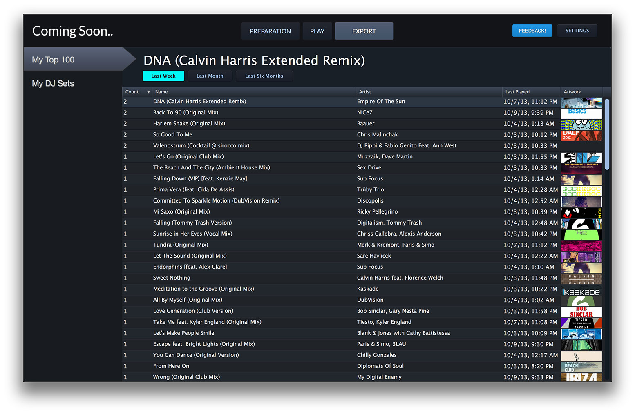The width and height of the screenshot is (635, 414).
Task: Click artist Merk & Kremont, Paris & Simo
Action: pyautogui.click(x=396, y=245)
